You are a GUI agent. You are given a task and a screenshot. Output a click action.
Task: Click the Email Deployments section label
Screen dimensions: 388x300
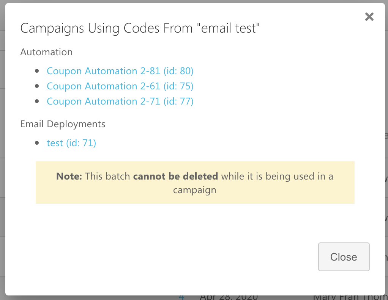pyautogui.click(x=63, y=124)
